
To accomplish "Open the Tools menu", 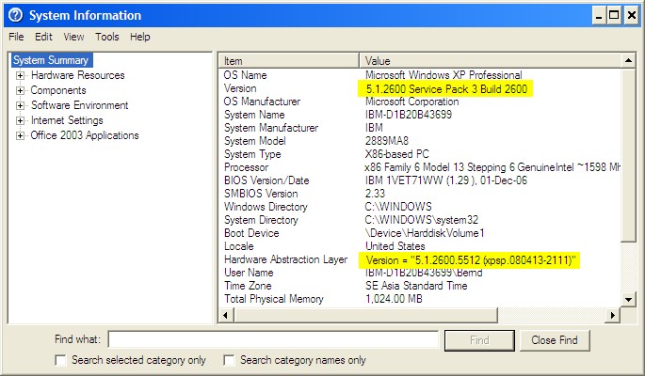I will pyautogui.click(x=107, y=37).
